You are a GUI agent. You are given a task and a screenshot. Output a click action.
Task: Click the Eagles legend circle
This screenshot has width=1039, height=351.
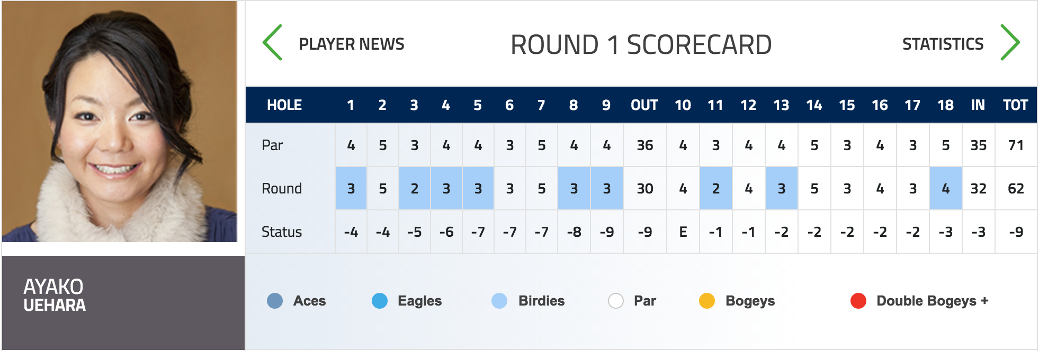click(x=380, y=301)
